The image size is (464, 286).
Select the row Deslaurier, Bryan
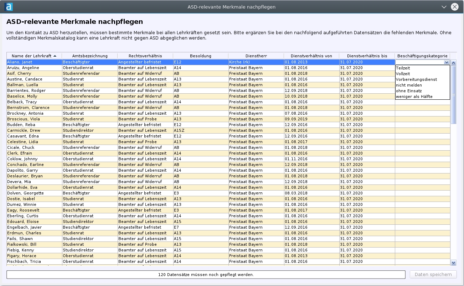point(228,176)
